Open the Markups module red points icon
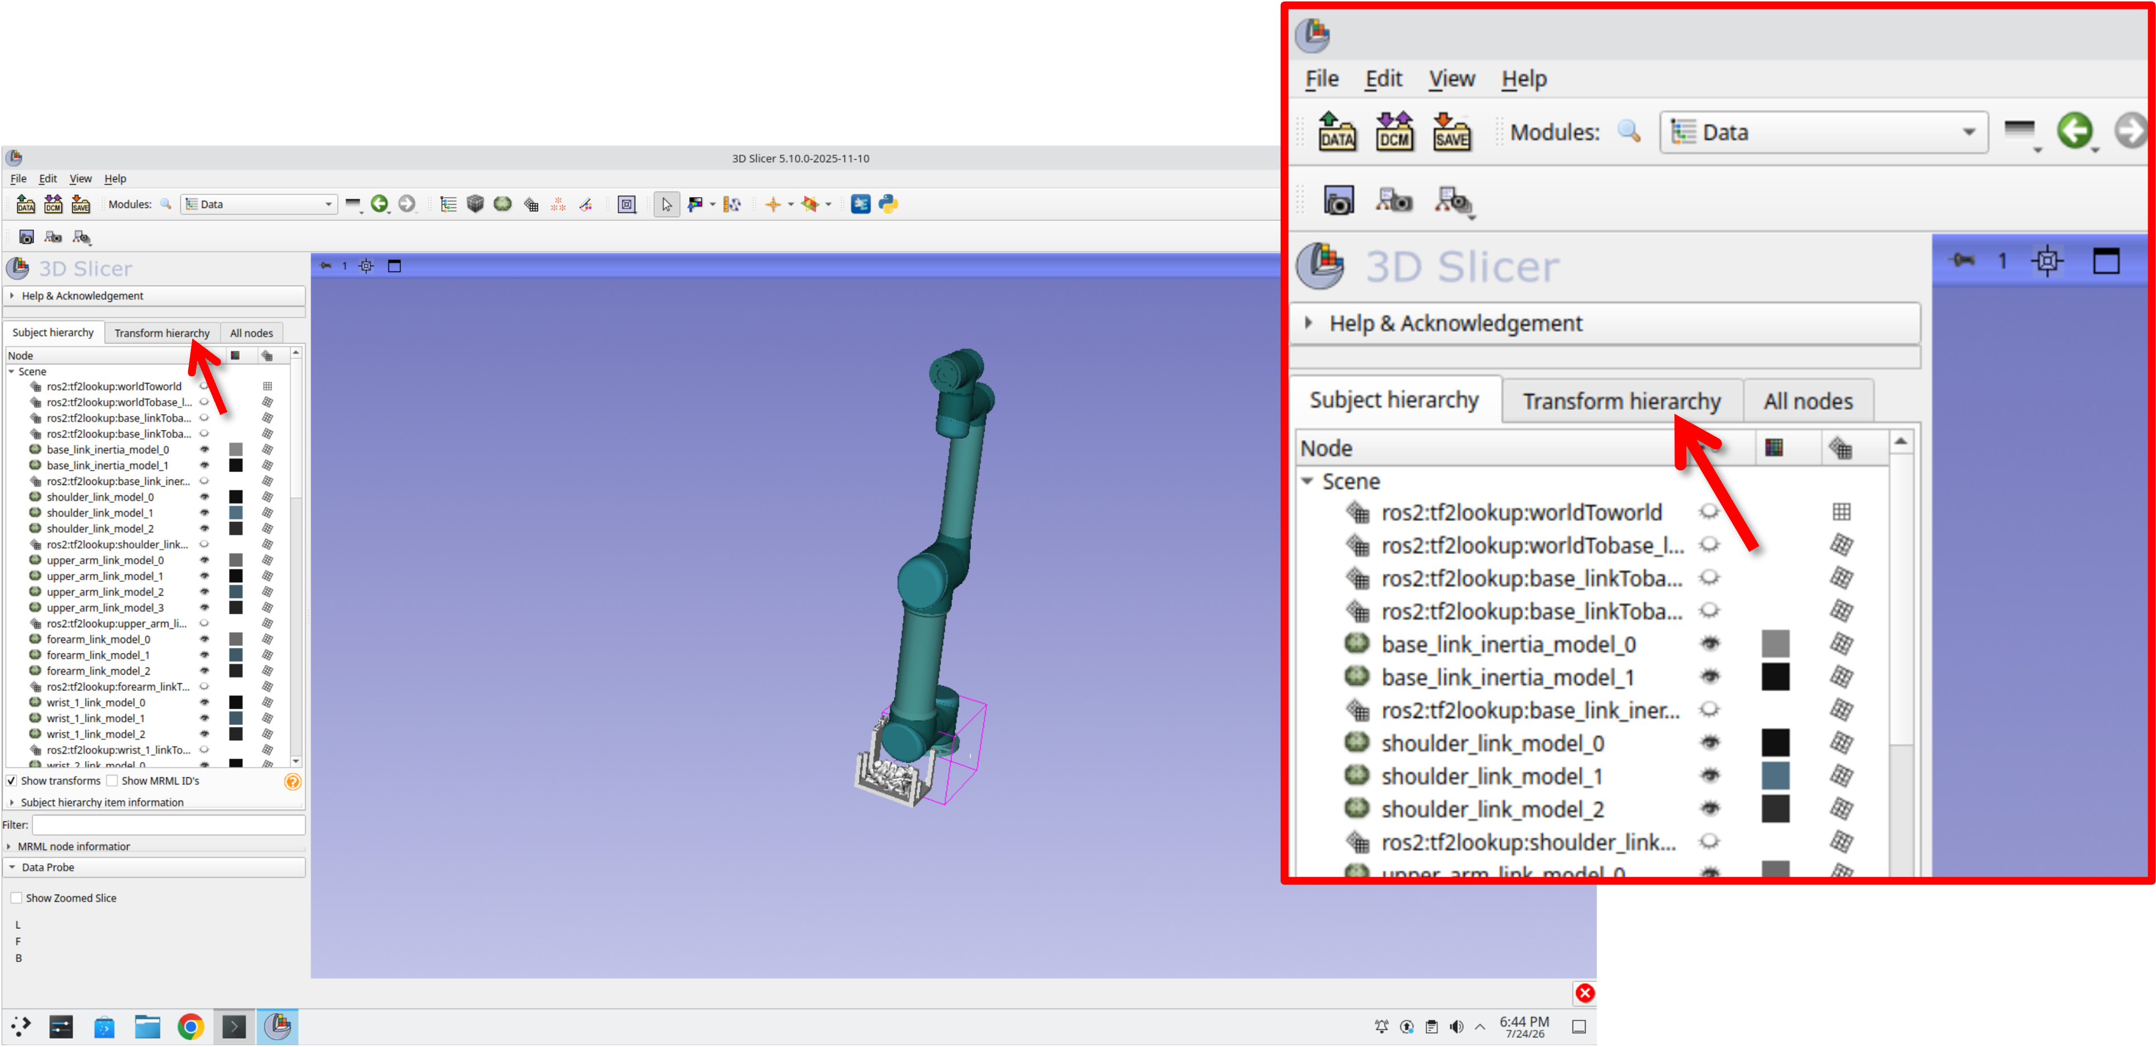 [x=558, y=204]
